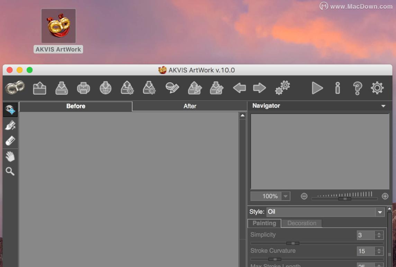This screenshot has width=396, height=267.
Task: Collapse the Navigator panel arrow
Action: (x=383, y=106)
